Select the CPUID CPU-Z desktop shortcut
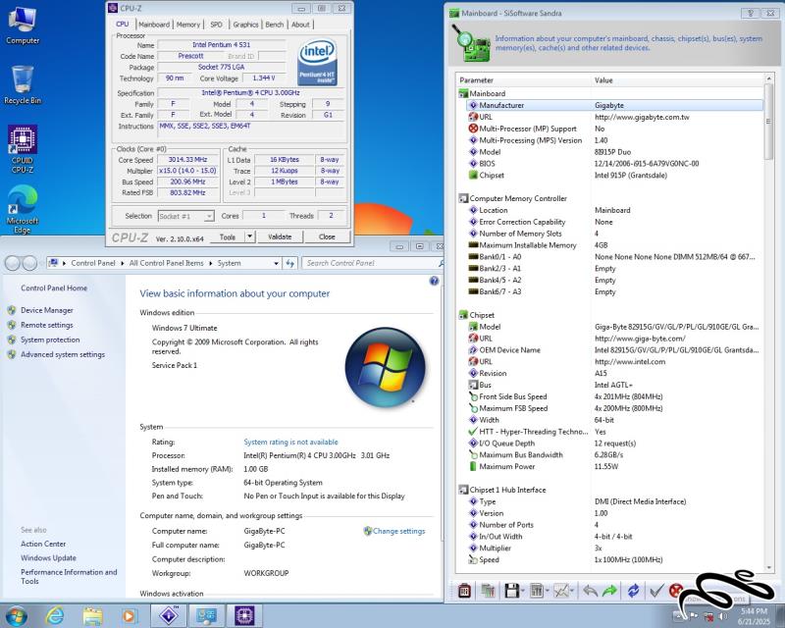 coord(23,149)
